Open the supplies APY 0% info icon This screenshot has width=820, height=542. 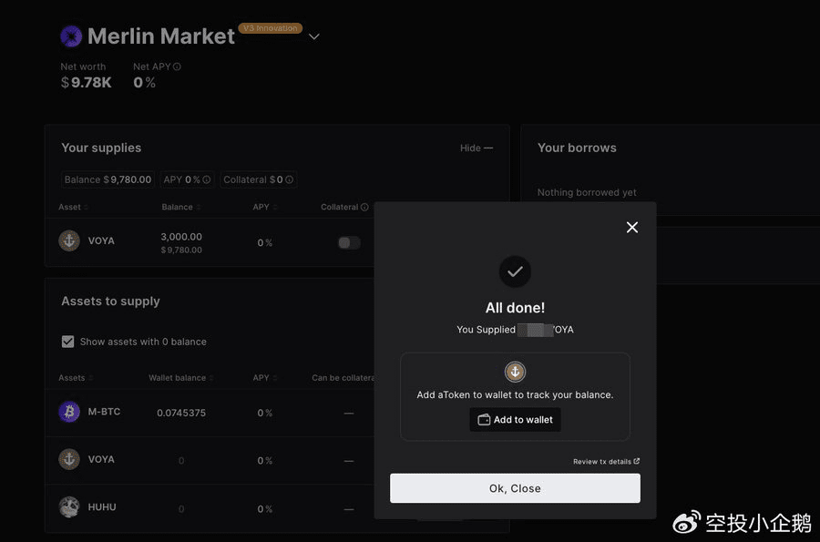tap(207, 179)
